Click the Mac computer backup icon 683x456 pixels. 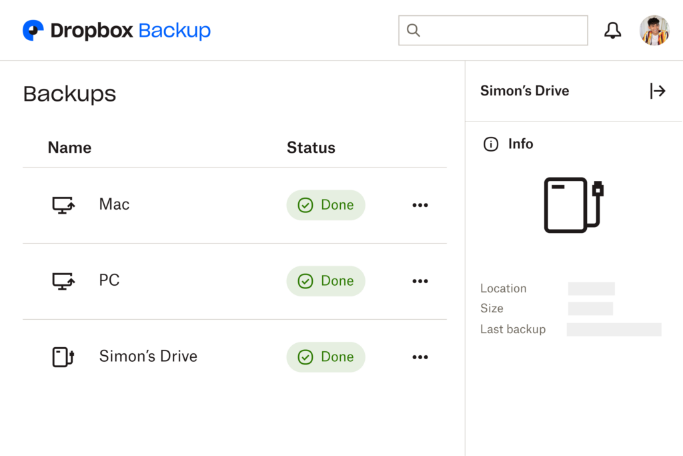point(63,205)
